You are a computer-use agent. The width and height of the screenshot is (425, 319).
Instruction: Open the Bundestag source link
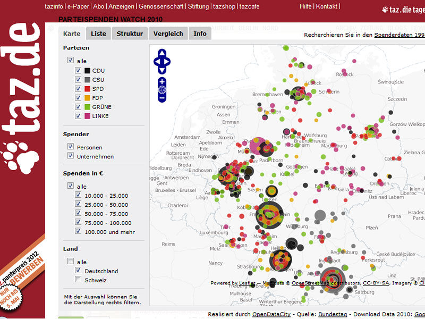[333, 314]
